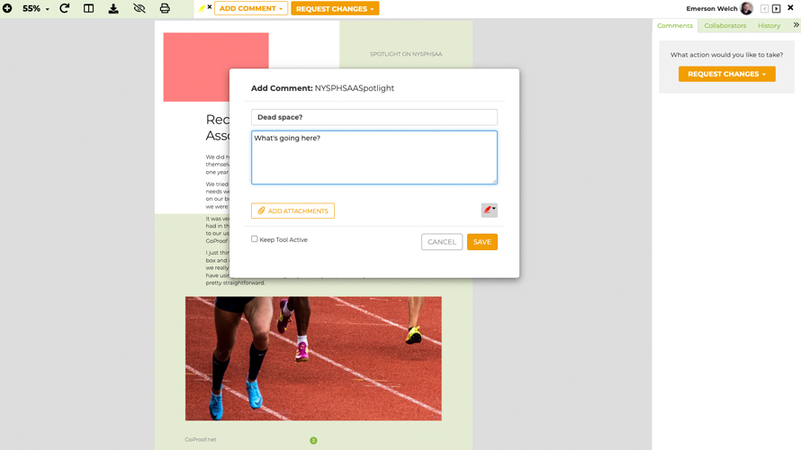
Task: Print the proof using printer icon
Action: (x=165, y=8)
